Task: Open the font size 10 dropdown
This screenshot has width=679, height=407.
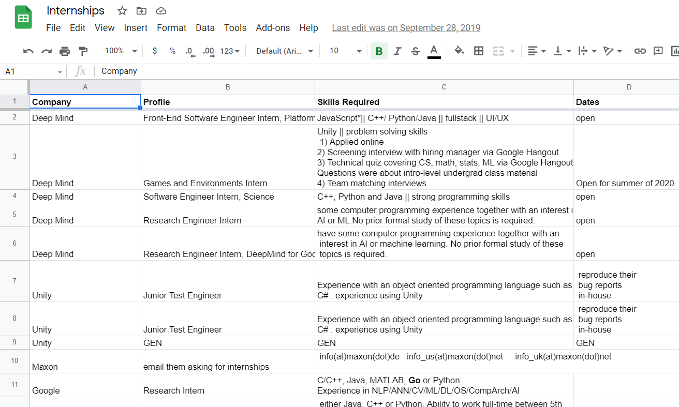Action: (345, 51)
